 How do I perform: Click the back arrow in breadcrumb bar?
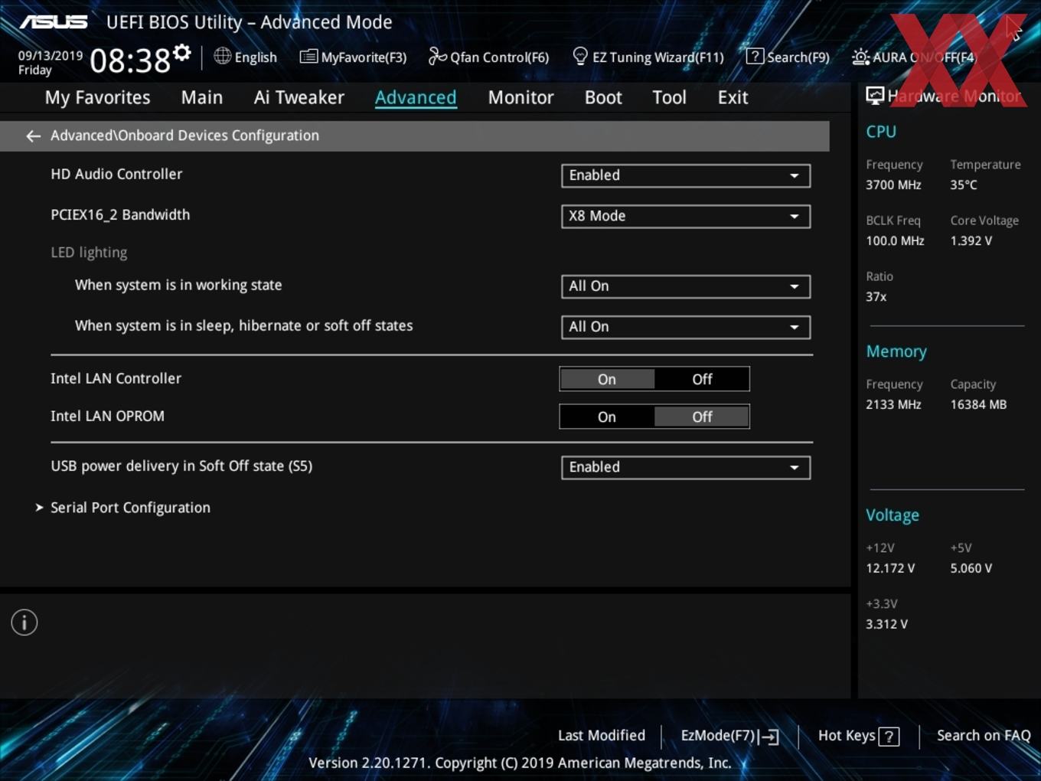tap(33, 136)
